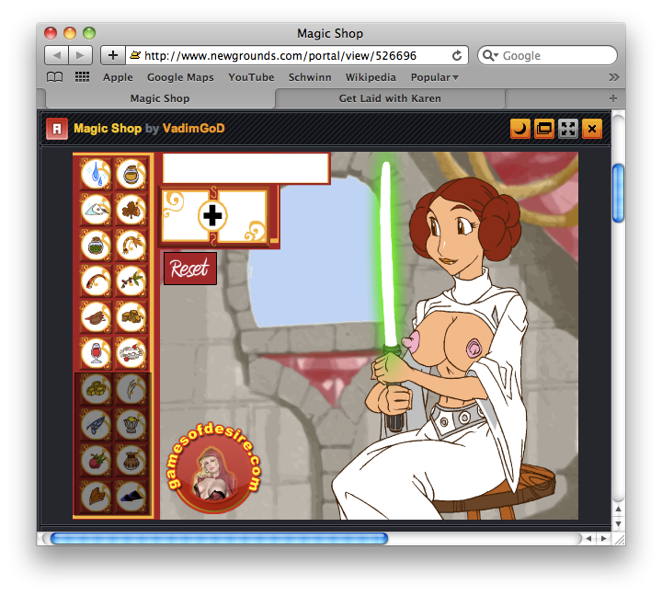Click the locked dark crystal ingredient
Screen dimensions: 662x596
click(x=131, y=497)
